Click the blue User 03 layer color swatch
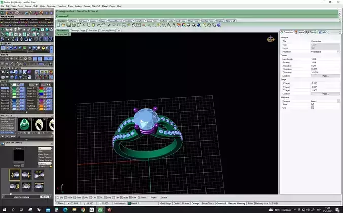Viewport: 343px width, 213px height. (x=41, y=94)
